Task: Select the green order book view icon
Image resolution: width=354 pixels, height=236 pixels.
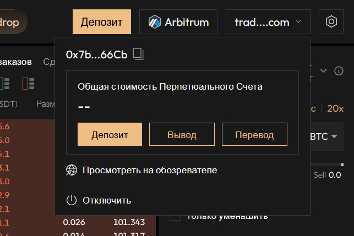Action: click(x=5, y=83)
